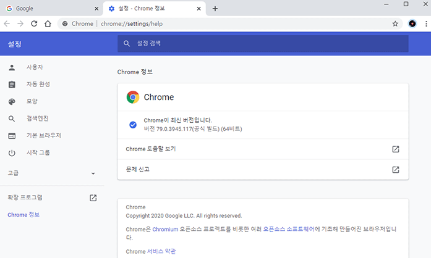Close the Google tab
Image resolution: width=431 pixels, height=258 pixels.
coord(96,9)
